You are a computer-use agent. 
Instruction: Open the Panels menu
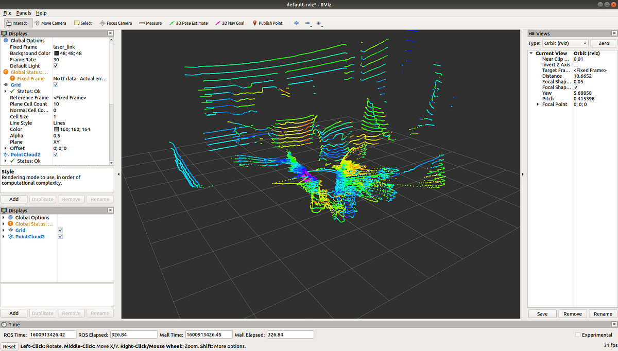point(23,13)
